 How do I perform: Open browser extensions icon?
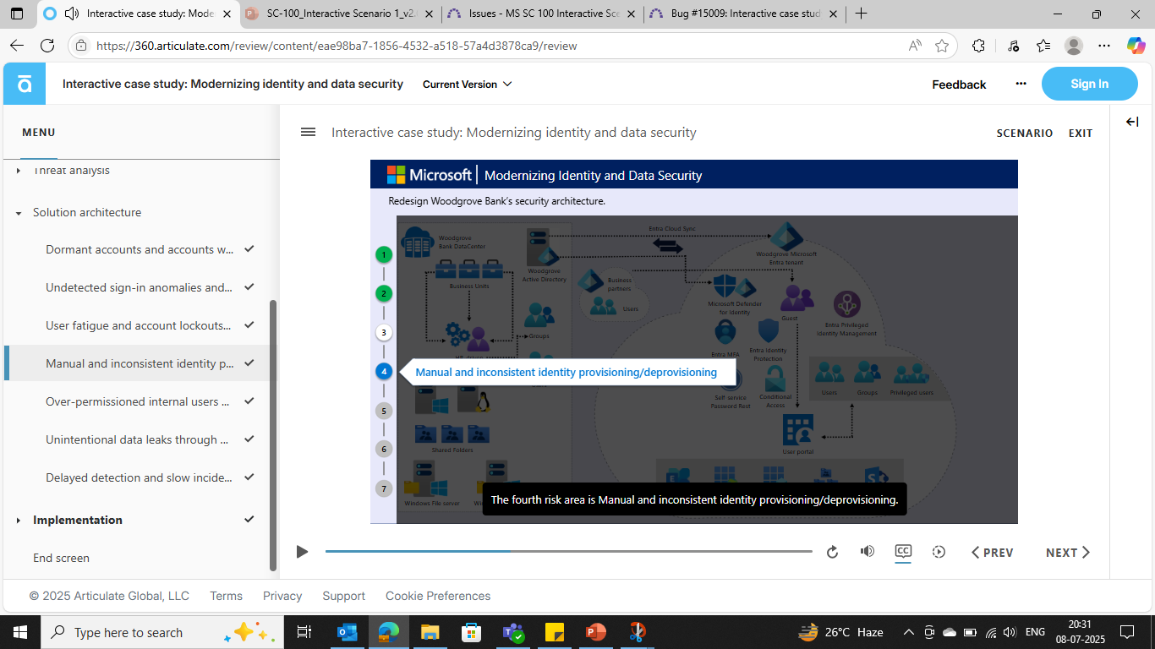coord(978,46)
